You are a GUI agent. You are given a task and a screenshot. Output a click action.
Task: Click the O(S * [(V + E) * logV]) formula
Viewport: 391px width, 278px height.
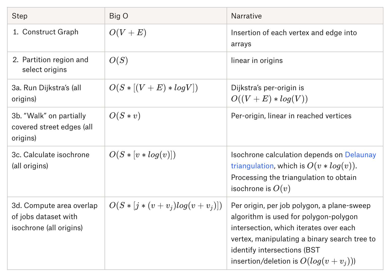[153, 88]
